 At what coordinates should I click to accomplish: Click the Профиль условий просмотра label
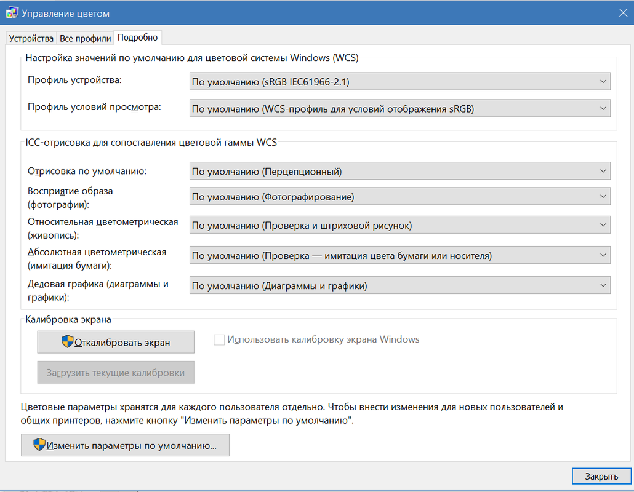click(x=94, y=107)
